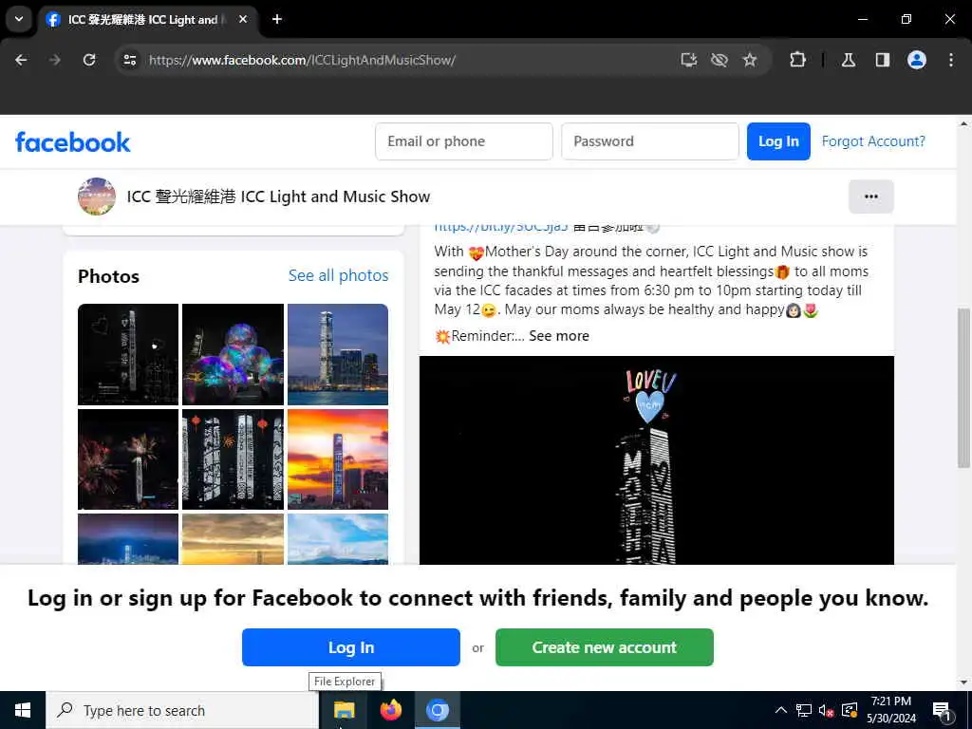Click See all photos link
The height and width of the screenshot is (729, 972).
(339, 275)
